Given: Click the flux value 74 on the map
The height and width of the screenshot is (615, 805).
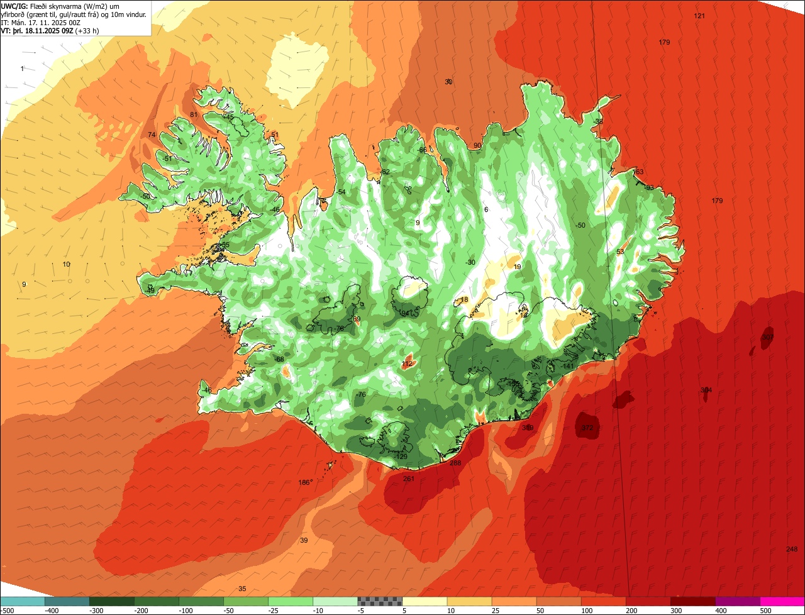Looking at the screenshot, I should (152, 135).
